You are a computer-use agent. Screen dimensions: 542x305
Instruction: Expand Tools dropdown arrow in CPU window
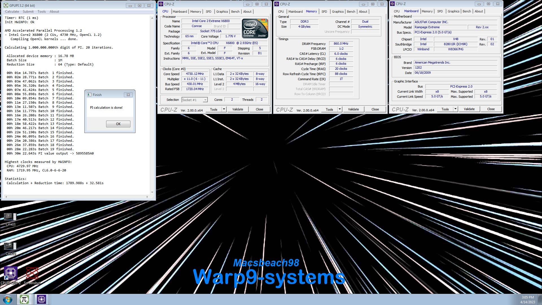pyautogui.click(x=224, y=109)
